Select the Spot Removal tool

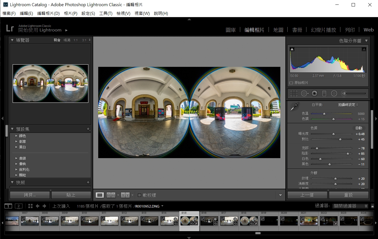(304, 94)
